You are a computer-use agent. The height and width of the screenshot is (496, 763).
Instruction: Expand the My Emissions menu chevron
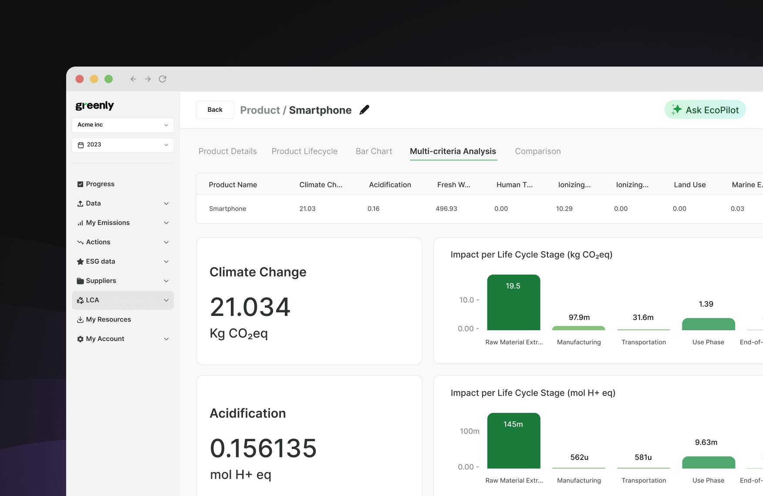click(x=166, y=223)
